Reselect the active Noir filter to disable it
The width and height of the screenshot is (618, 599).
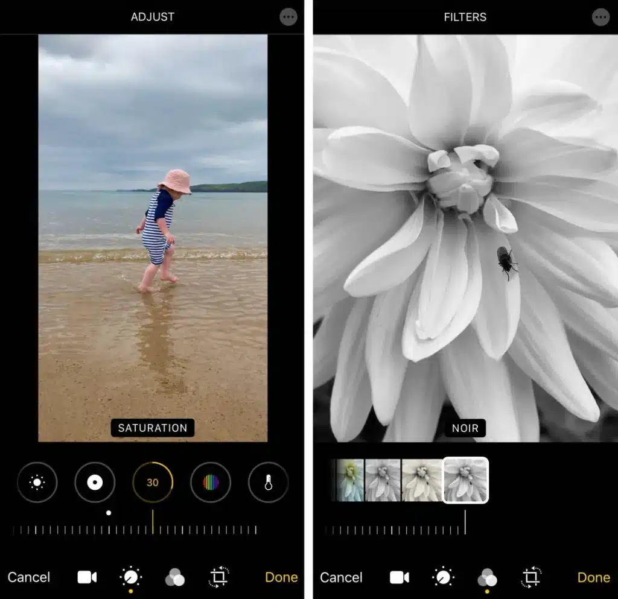coord(465,480)
